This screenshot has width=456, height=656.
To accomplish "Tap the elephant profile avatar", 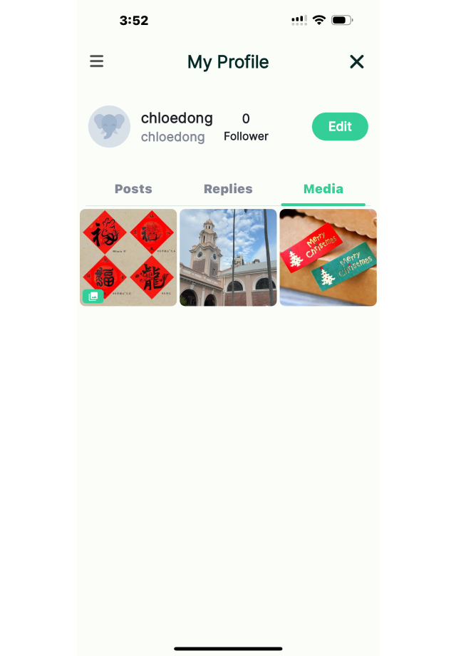I will [109, 126].
